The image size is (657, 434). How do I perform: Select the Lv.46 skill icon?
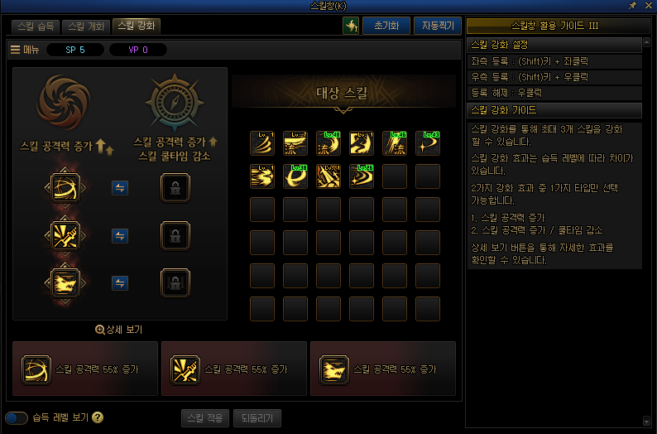pos(395,143)
